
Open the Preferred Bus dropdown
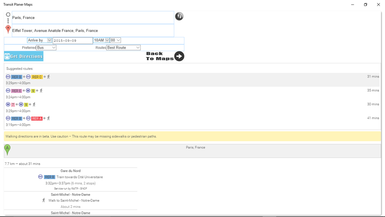click(x=46, y=47)
